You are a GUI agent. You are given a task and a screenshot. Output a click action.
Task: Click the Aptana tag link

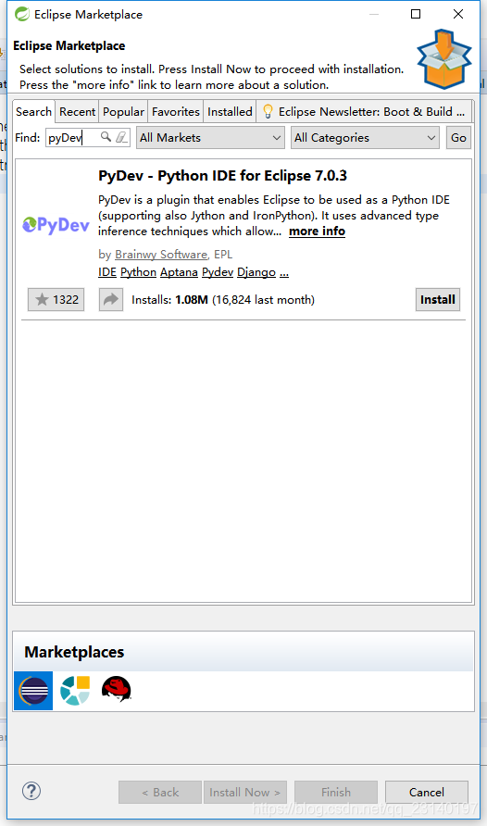179,272
